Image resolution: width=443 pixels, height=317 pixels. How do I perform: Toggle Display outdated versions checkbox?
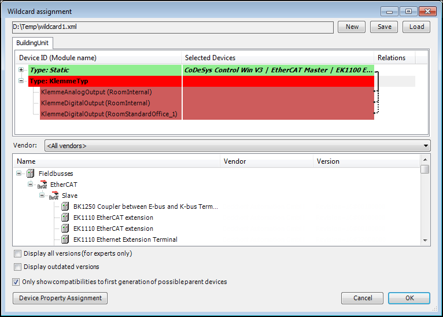18,267
